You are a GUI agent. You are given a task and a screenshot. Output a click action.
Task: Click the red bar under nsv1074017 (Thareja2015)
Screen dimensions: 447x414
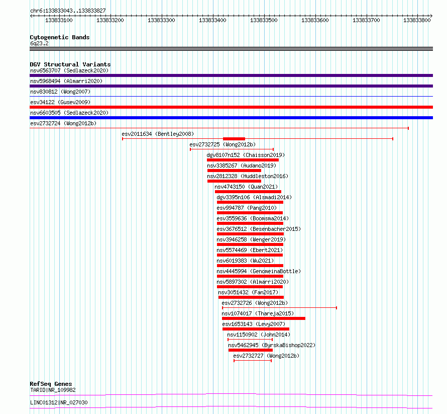coord(264,318)
